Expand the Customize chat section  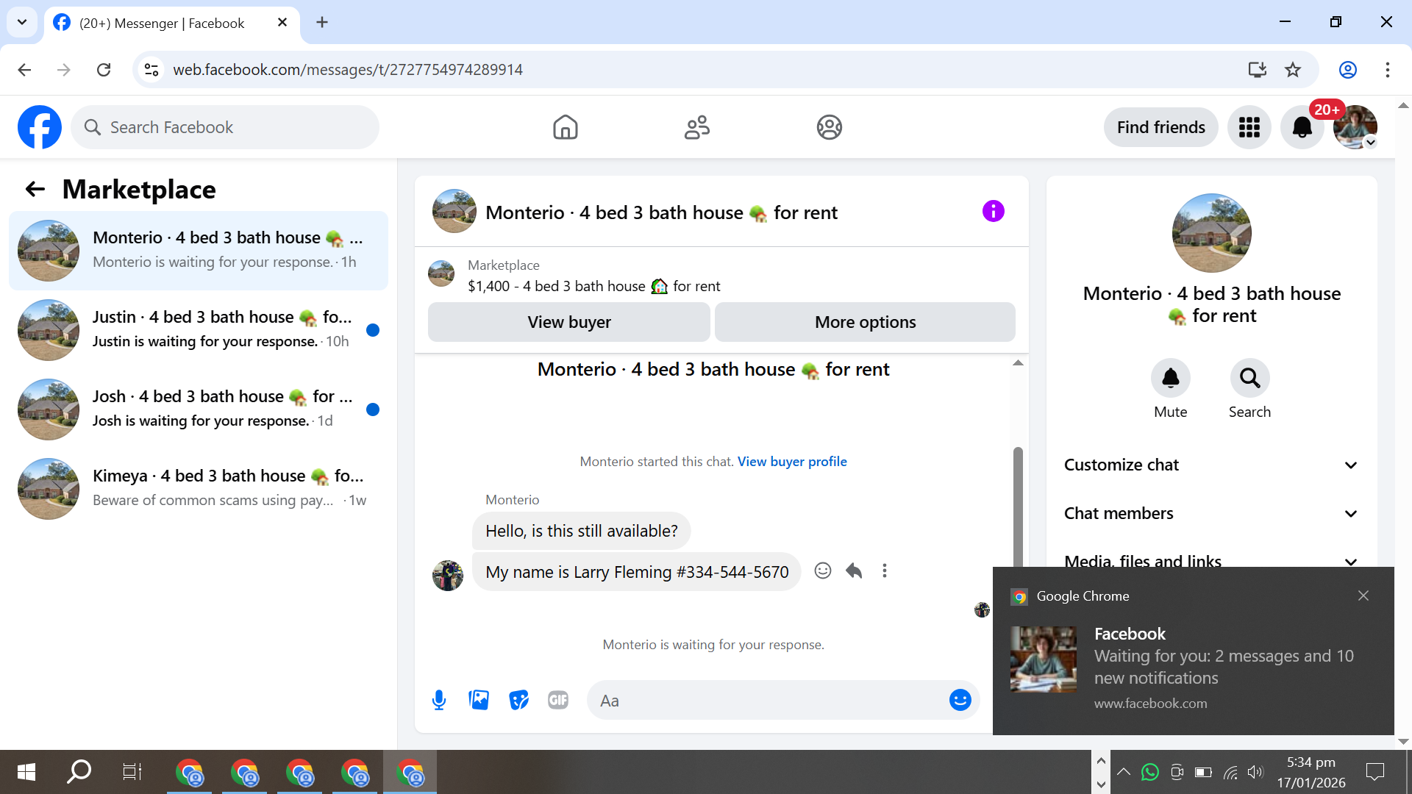[x=1210, y=465]
